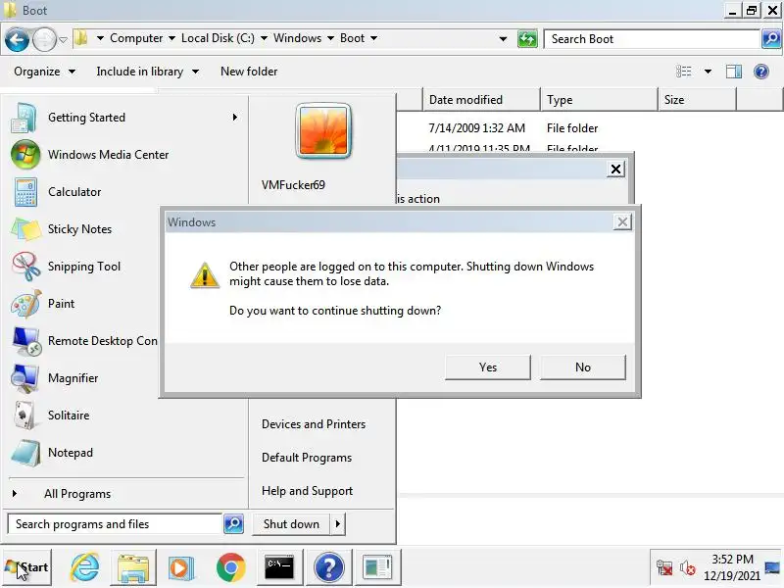Open recent pages dropdown in Explorer
784x588 pixels.
63,39
